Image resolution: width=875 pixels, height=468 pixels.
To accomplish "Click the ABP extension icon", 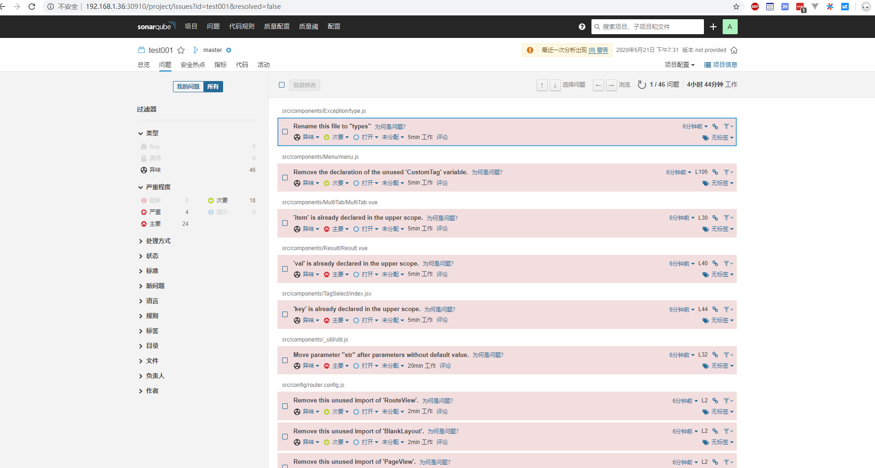I will point(755,7).
